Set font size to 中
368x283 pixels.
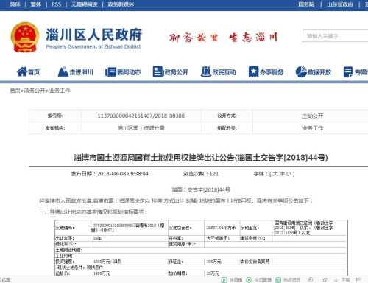(x=282, y=174)
